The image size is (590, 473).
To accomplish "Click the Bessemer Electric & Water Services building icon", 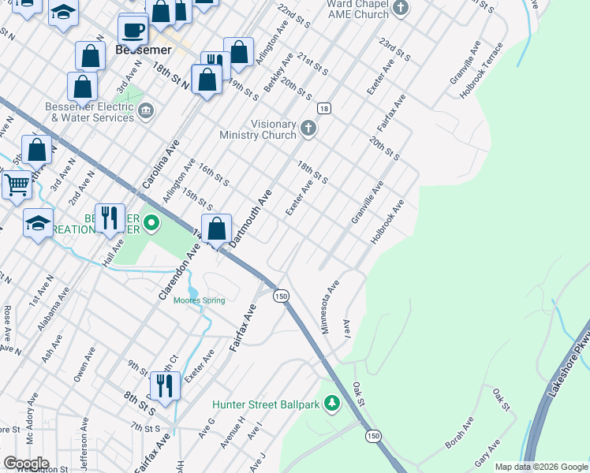I will [x=146, y=111].
